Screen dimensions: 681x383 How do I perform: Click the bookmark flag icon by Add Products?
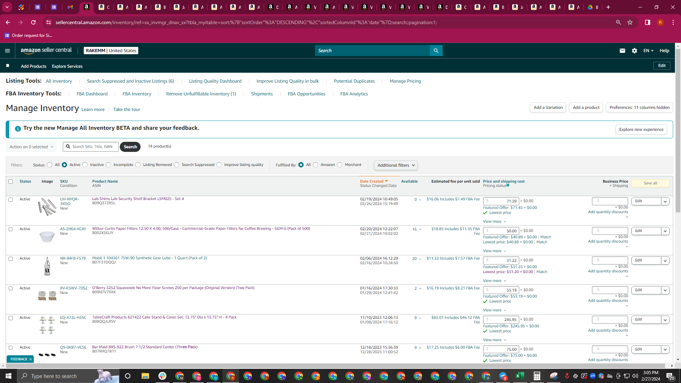(8, 66)
